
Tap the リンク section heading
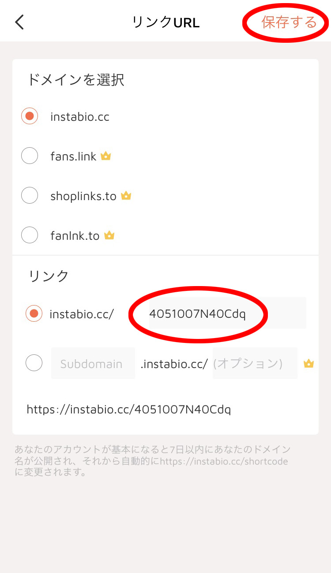(49, 276)
